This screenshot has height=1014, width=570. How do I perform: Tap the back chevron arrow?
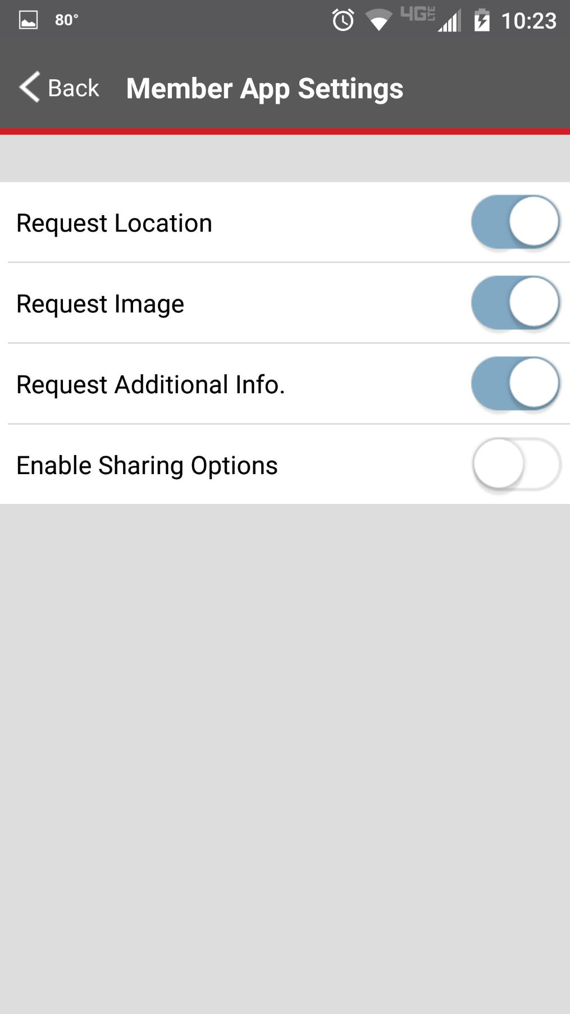[30, 87]
